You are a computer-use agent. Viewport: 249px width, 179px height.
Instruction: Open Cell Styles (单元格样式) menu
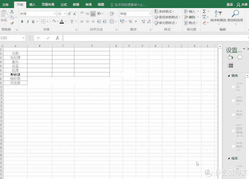tap(166, 23)
